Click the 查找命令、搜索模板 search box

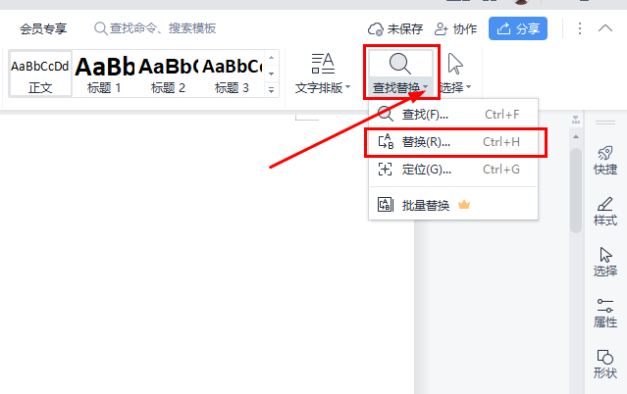pos(155,28)
